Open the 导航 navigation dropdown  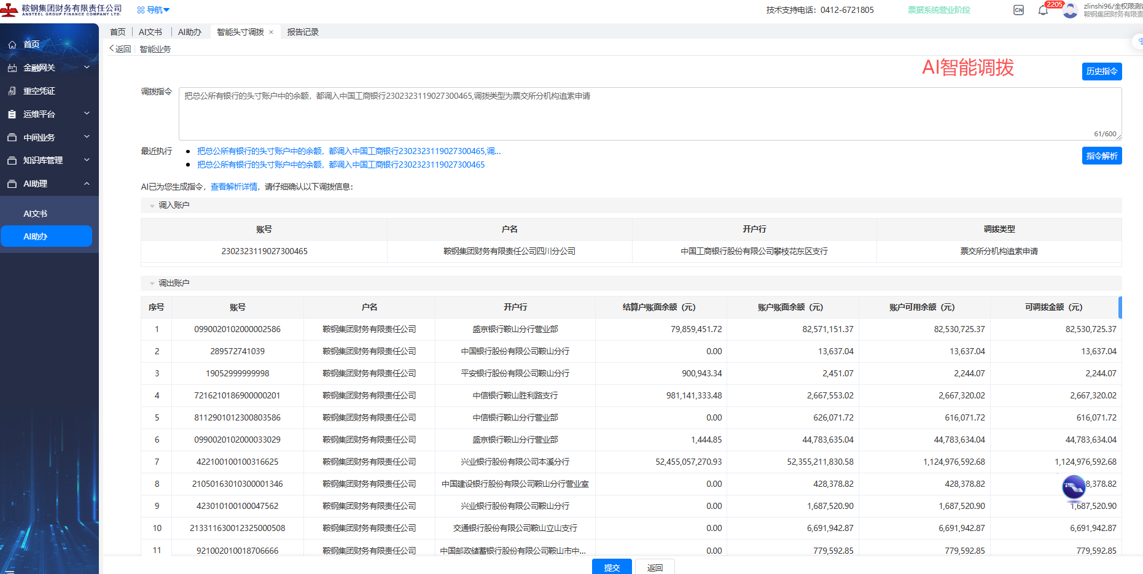[154, 10]
